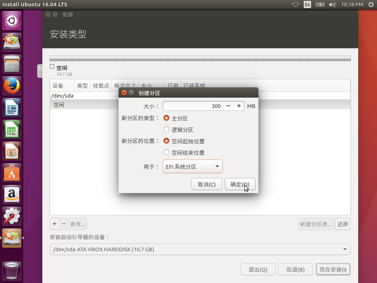The width and height of the screenshot is (377, 283).
Task: Open System Settings wrench-gear icon
Action: (12, 216)
